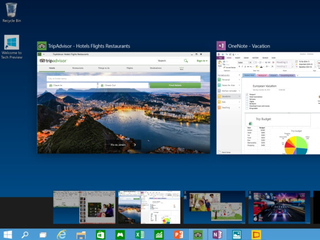Select the racing game desktop thumbnail

[x=279, y=207]
